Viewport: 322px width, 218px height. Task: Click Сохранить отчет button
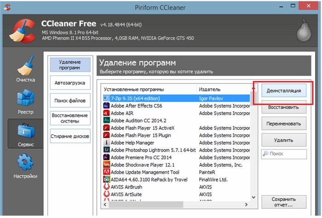(284, 202)
